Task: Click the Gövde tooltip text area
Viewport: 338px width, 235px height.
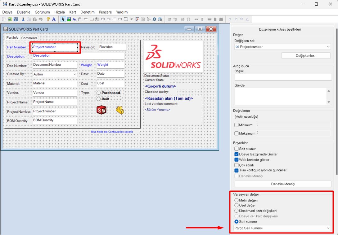Action: point(281,96)
